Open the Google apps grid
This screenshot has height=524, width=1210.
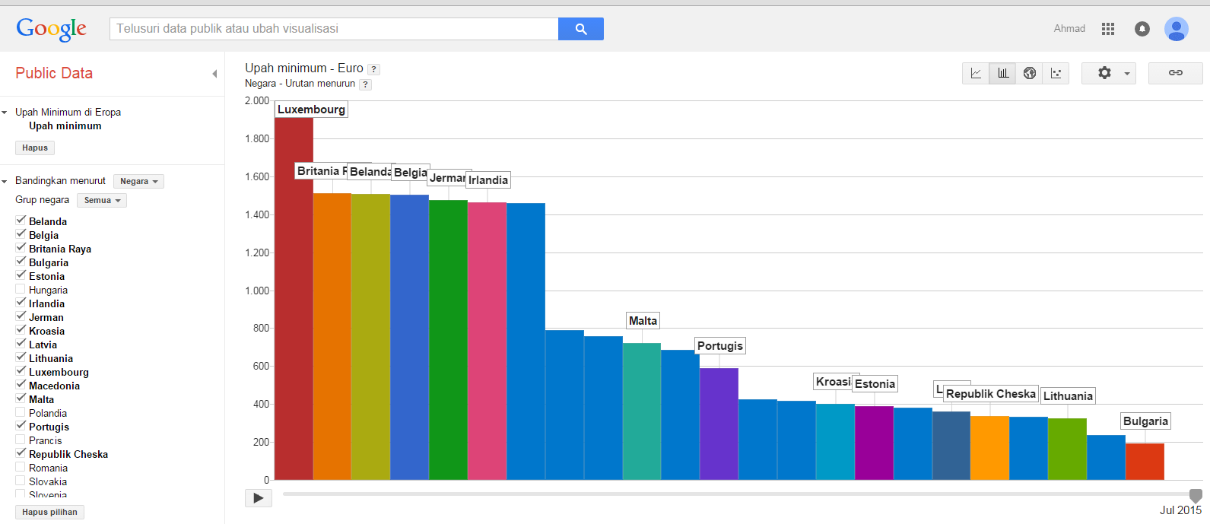coord(1108,29)
